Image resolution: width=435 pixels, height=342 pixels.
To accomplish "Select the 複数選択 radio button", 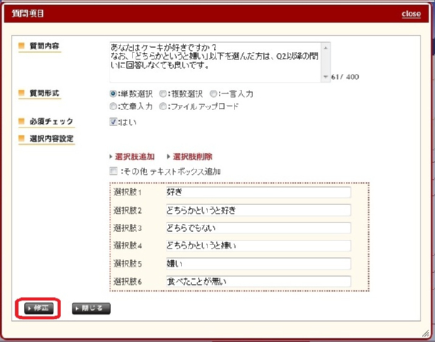I will coord(163,93).
